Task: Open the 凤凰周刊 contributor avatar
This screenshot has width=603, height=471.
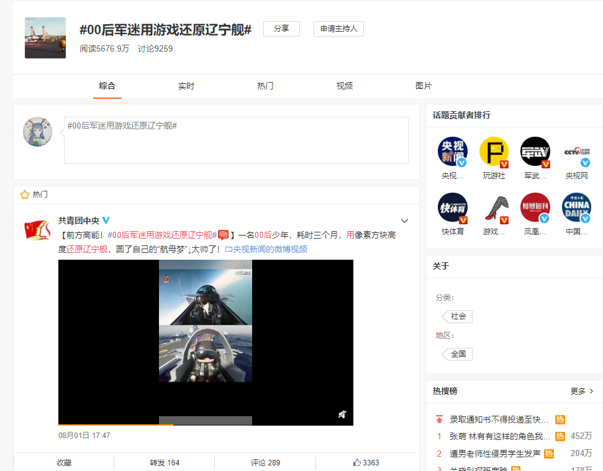Action: pyautogui.click(x=535, y=208)
